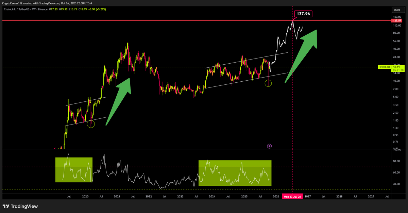Click the 10.00 price axis label
The image size is (408, 213).
397,81
